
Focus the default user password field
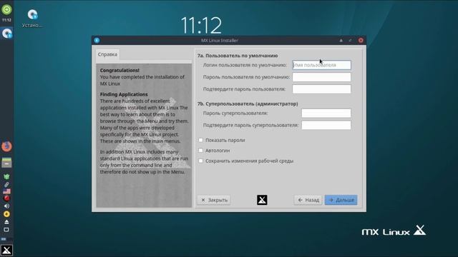321,77
